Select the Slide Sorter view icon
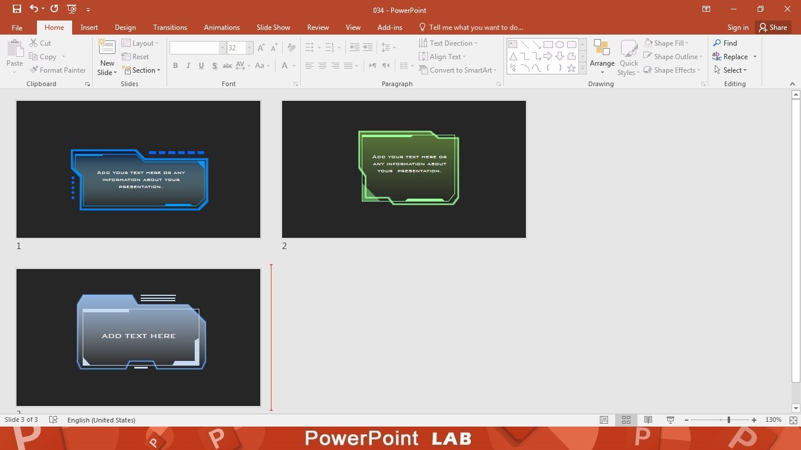Screen dimensions: 801x450 626,420
